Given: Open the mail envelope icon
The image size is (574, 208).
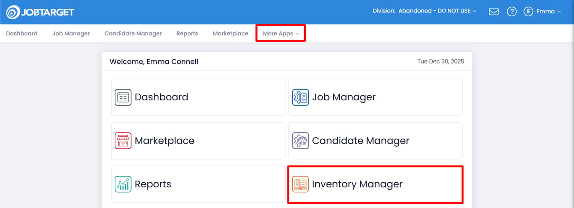Looking at the screenshot, I should 493,12.
